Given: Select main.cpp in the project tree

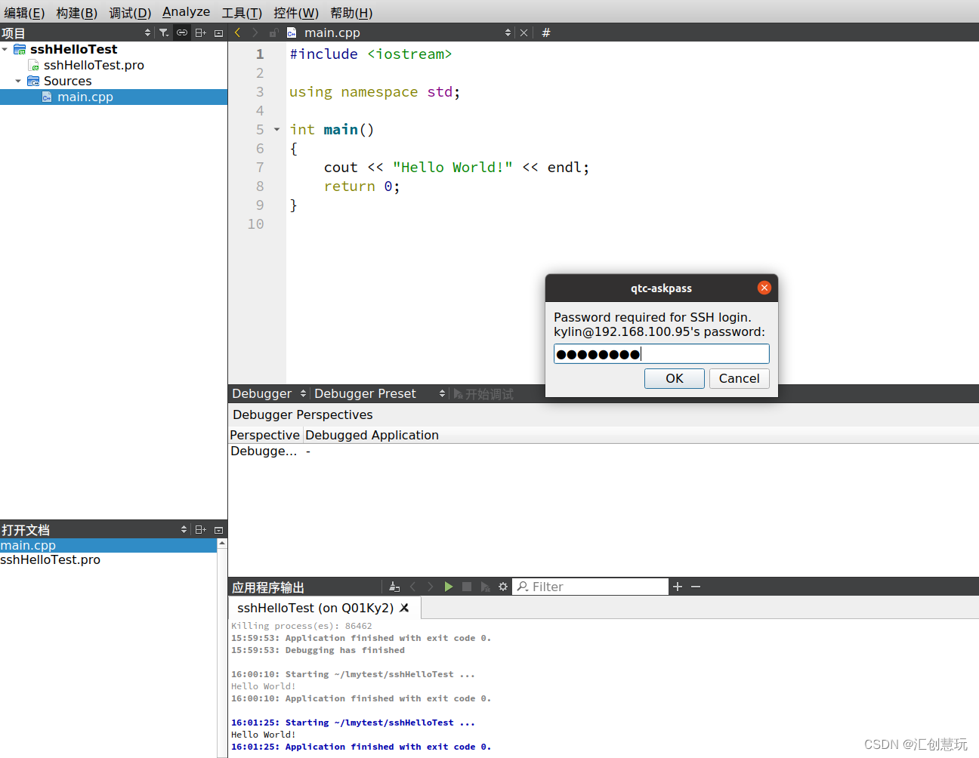Looking at the screenshot, I should [85, 97].
